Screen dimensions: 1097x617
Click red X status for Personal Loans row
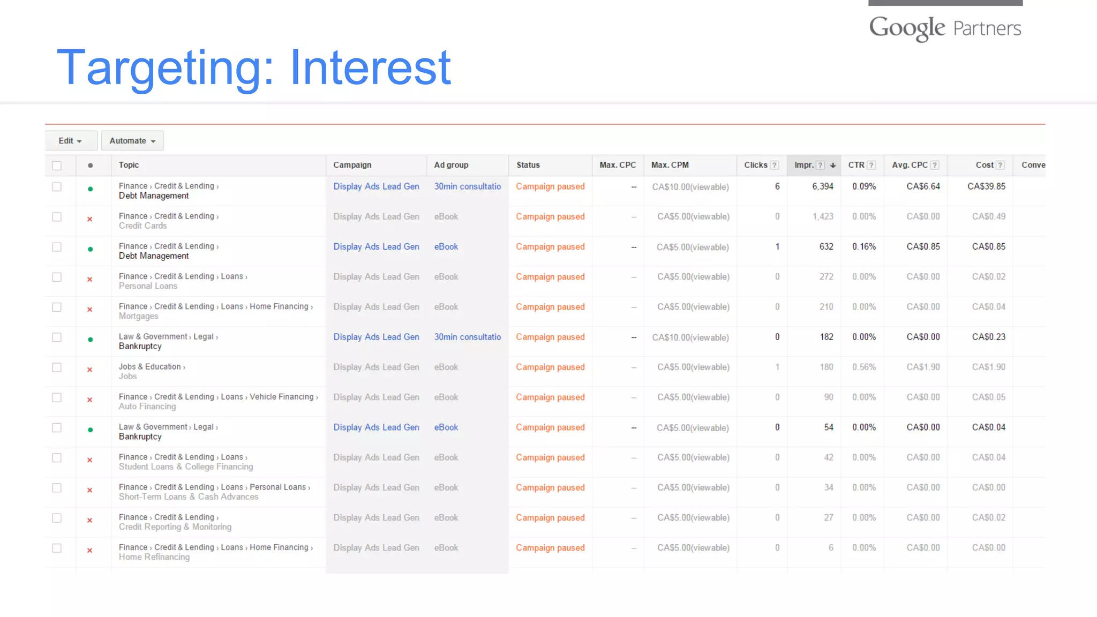(90, 279)
